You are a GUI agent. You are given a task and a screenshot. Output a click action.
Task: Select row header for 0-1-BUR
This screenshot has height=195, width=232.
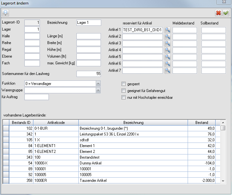coord(6,128)
